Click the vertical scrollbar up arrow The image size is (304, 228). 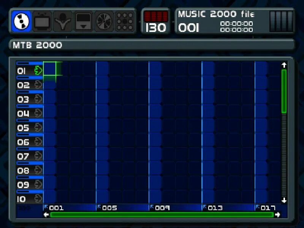[284, 65]
